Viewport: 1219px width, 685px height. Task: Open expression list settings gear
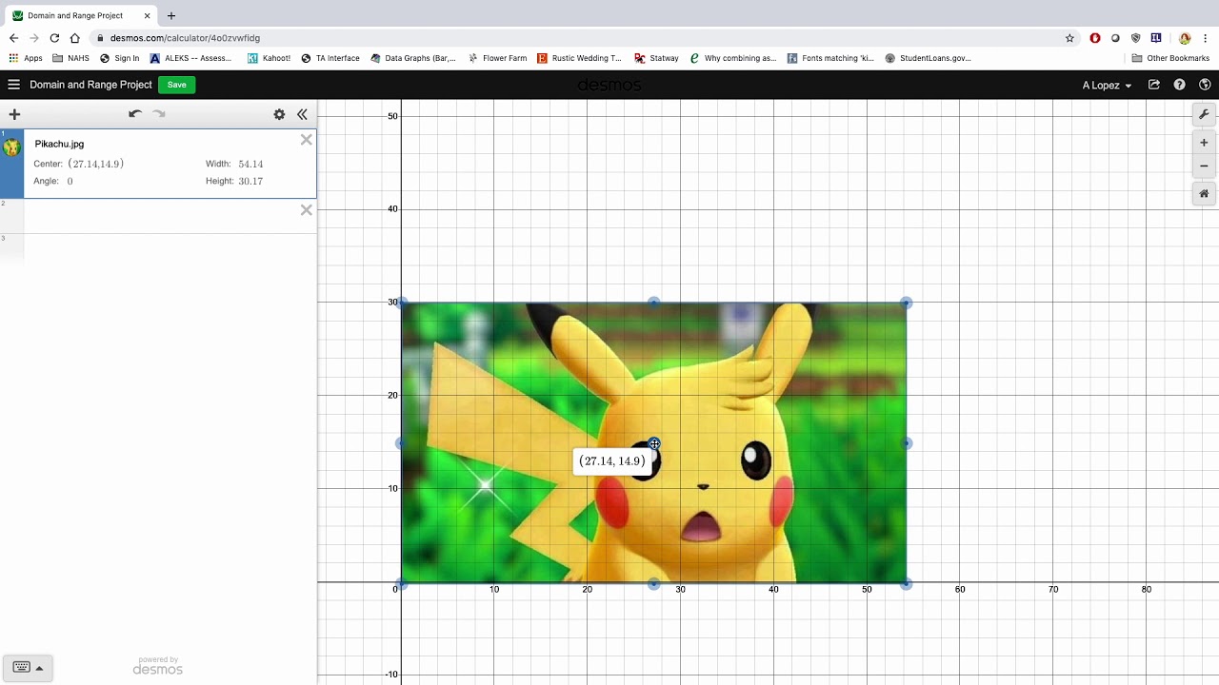[279, 114]
